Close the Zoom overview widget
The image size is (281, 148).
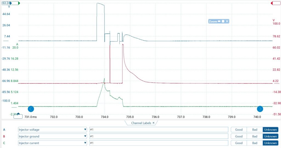pos(227,21)
